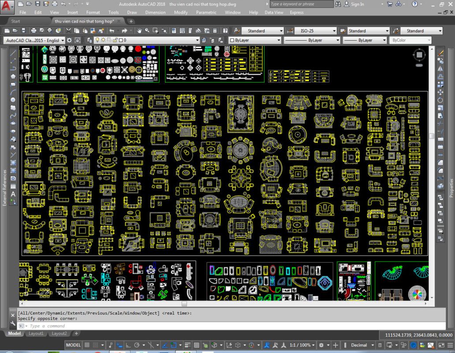Click the Plot printer icon
The width and height of the screenshot is (455, 353).
click(x=34, y=31)
